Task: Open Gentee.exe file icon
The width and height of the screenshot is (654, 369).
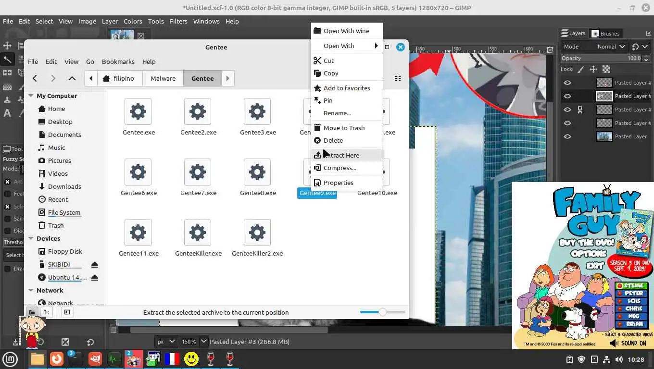Action: (138, 111)
